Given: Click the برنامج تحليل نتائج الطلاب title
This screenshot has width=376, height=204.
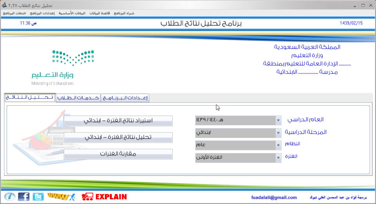Looking at the screenshot, I should pos(201,23).
